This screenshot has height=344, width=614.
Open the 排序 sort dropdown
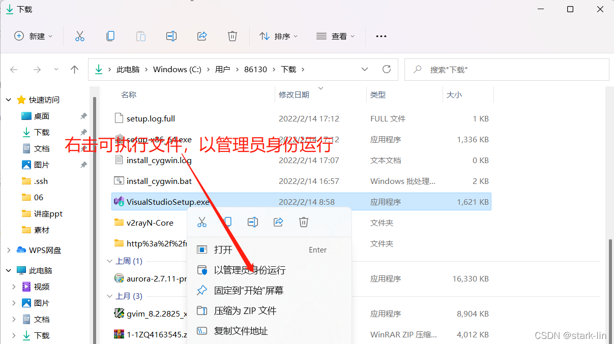point(278,36)
